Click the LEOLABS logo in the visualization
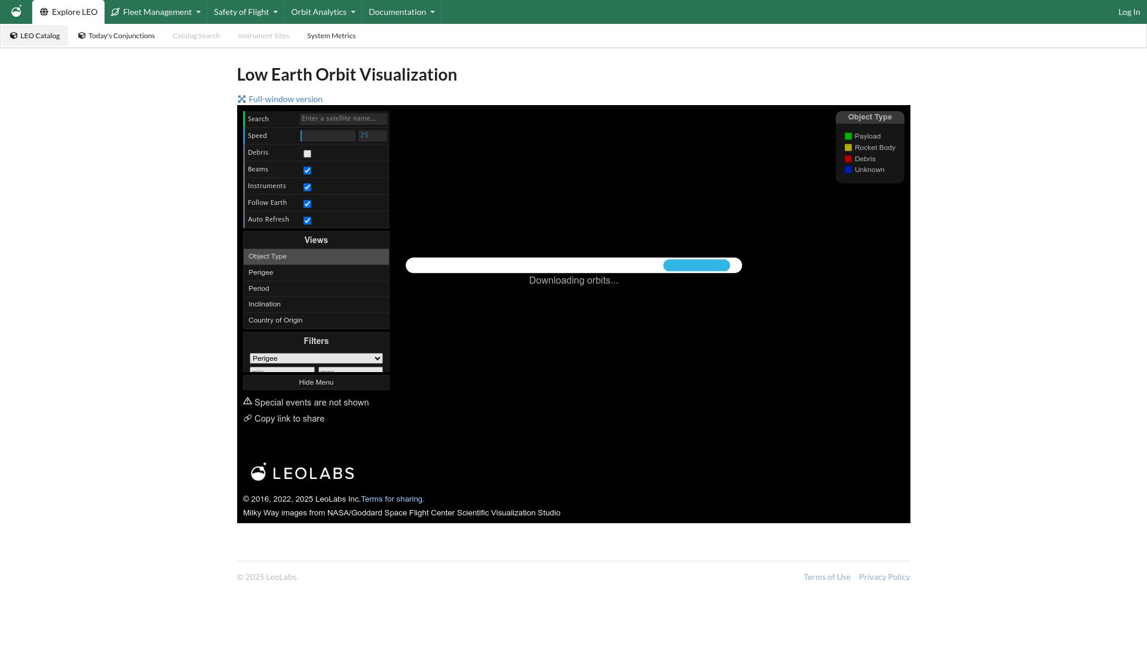Image resolution: width=1147 pixels, height=645 pixels. 302,472
